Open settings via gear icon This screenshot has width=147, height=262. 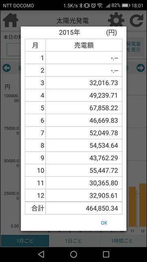coord(116,20)
